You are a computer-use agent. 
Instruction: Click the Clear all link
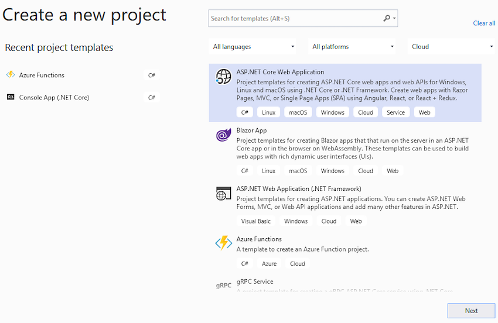(x=484, y=23)
